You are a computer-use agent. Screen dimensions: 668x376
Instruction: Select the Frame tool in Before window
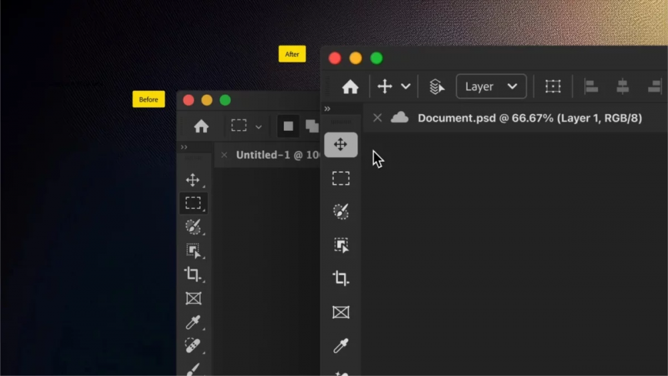coord(194,298)
